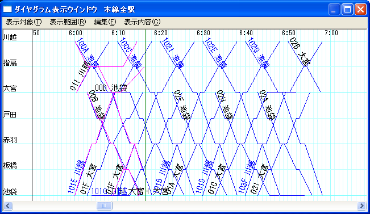Click the 6:10 time label
The height and width of the screenshot is (214, 370).
coord(118,33)
